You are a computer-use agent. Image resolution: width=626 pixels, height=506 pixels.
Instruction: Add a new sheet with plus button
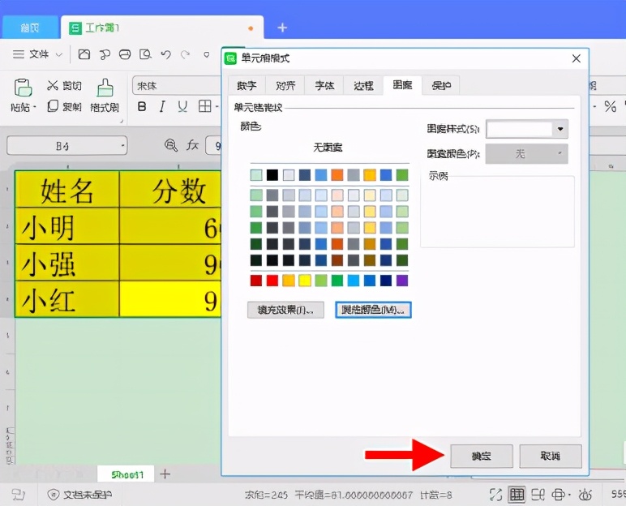pos(165,474)
